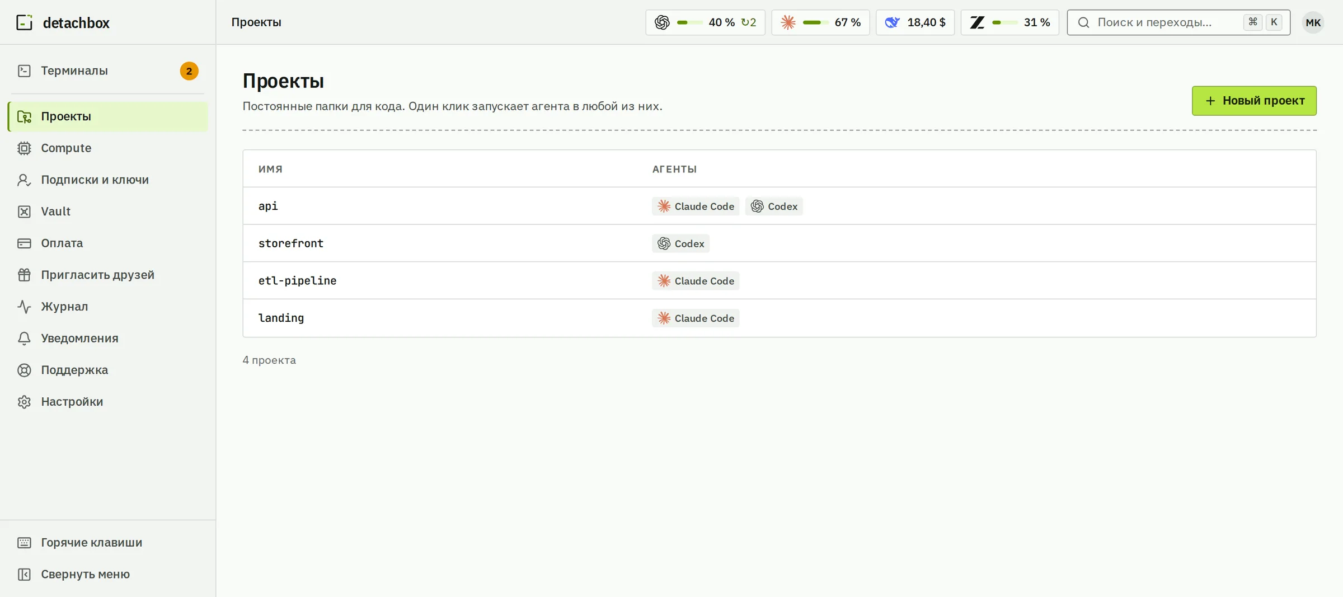Click the Оплата card icon
1343x597 pixels.
pyautogui.click(x=24, y=243)
